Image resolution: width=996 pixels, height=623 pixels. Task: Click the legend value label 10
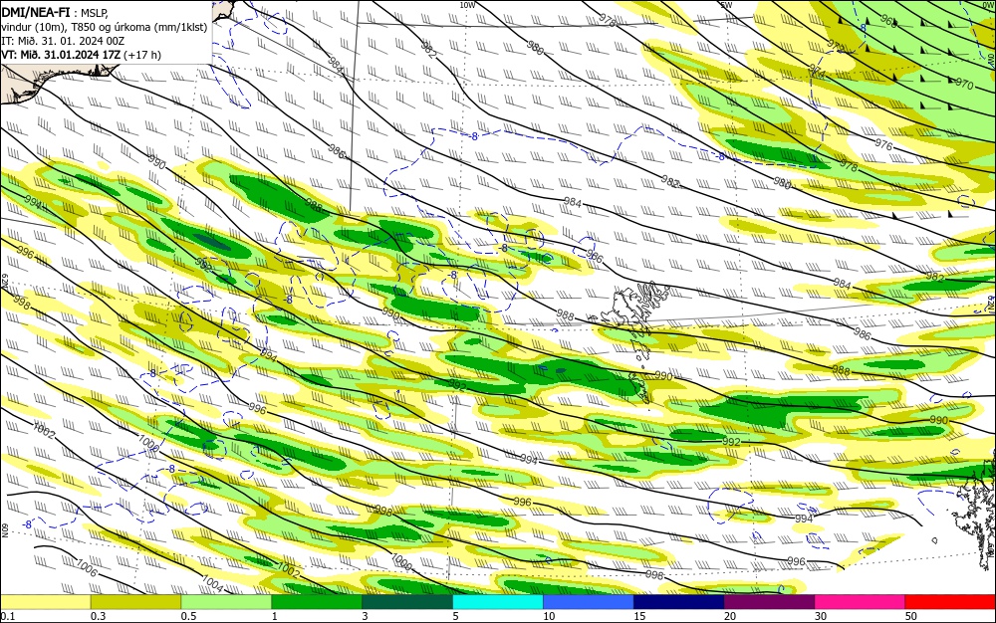click(549, 616)
